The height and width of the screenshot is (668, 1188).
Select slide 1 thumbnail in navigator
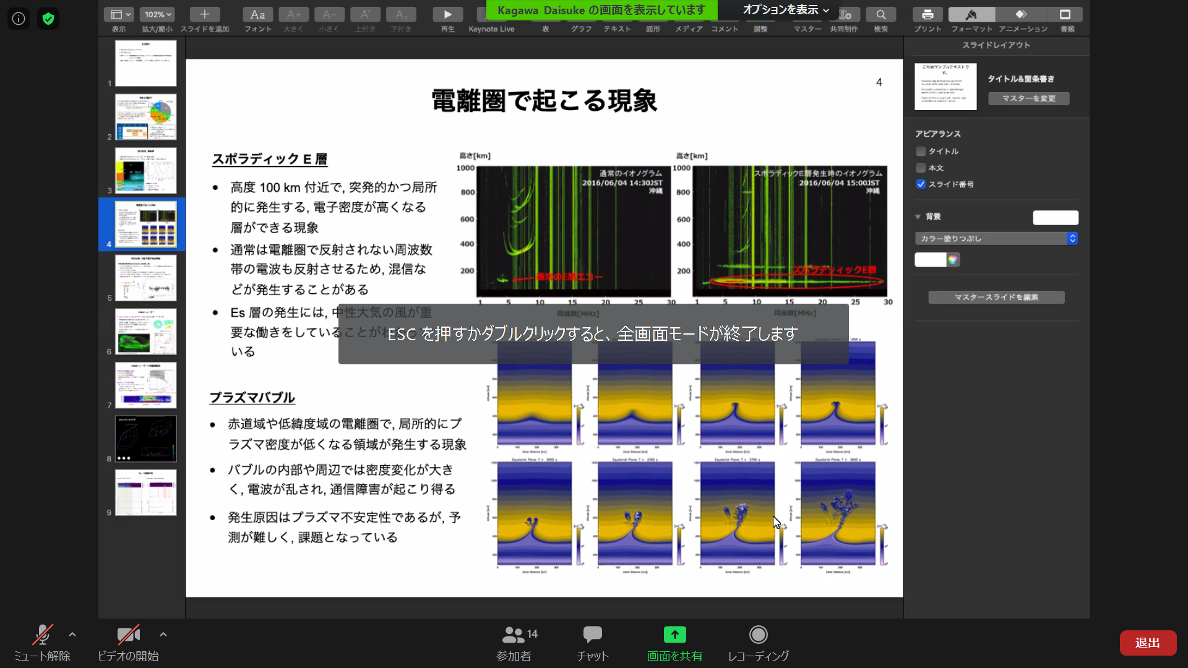(145, 63)
